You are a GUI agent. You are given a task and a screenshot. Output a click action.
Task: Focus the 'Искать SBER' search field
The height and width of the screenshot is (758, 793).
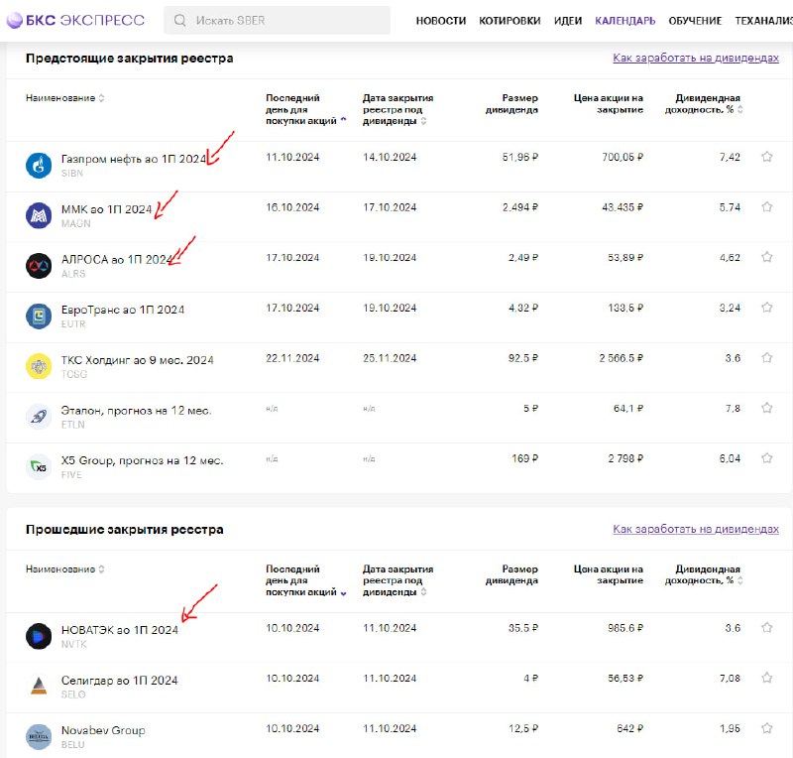pyautogui.click(x=278, y=20)
